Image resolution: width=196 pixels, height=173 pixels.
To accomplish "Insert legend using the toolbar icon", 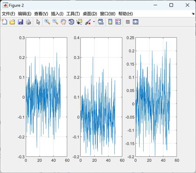I will 118,22.
